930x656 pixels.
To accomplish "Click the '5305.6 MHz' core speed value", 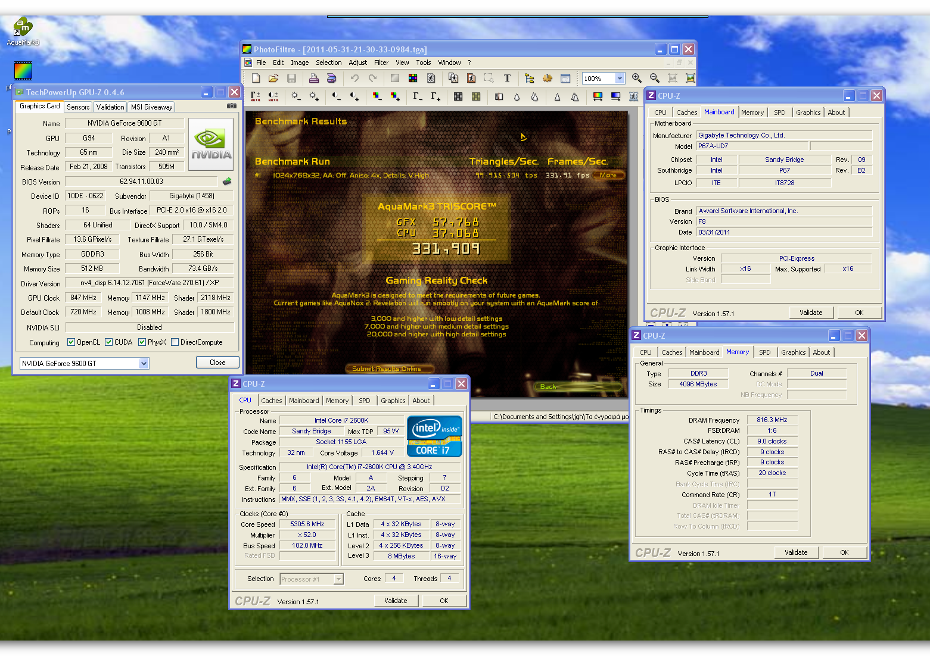I will [x=307, y=524].
